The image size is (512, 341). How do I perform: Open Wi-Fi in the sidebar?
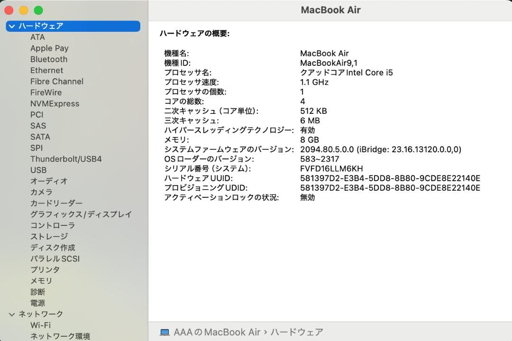pos(40,325)
